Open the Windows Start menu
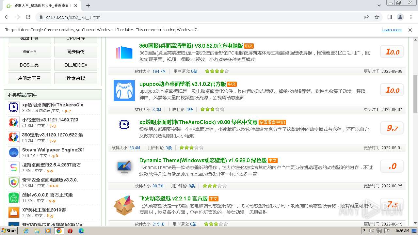The width and height of the screenshot is (418, 235). point(9,231)
